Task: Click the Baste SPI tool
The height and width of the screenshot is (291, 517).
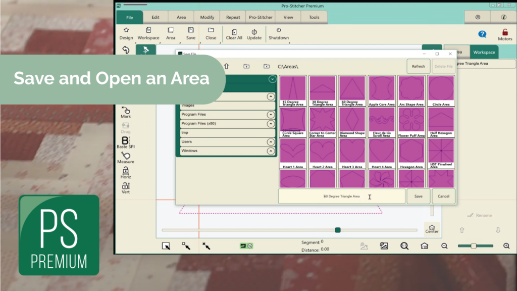Action: (x=126, y=141)
